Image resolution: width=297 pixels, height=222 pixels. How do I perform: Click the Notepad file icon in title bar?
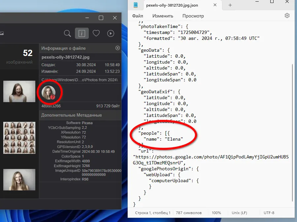135,5
